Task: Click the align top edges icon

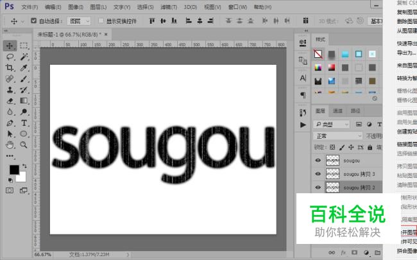Action: [x=152, y=21]
